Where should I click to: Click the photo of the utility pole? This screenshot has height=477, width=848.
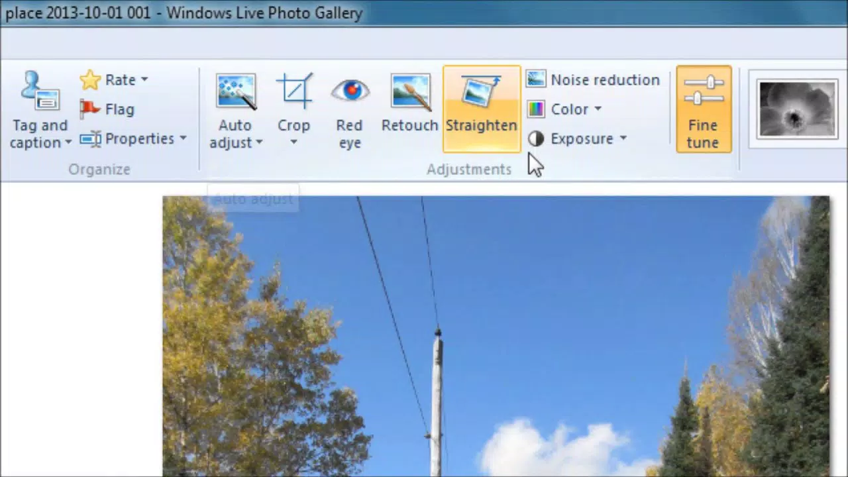click(496, 337)
